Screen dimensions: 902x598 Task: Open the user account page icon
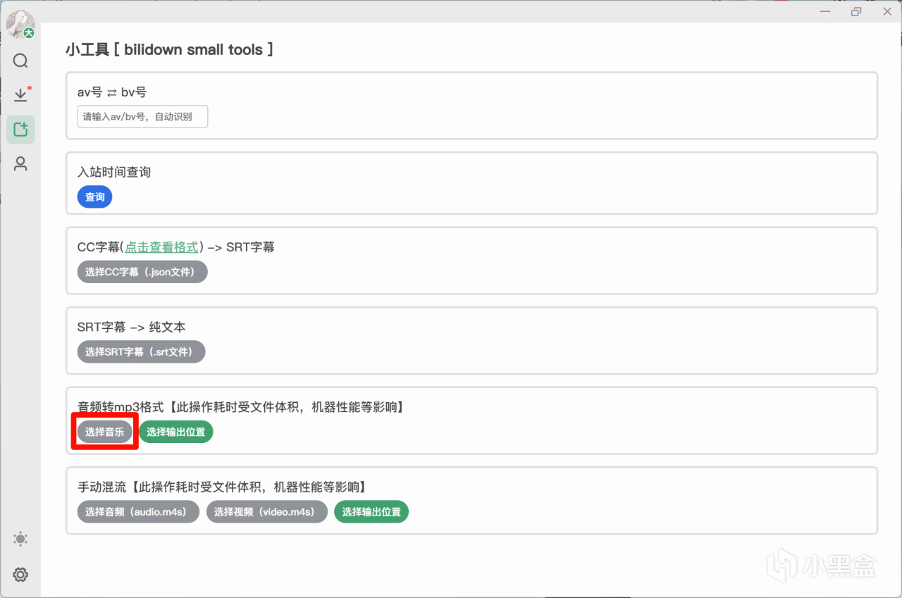[x=20, y=164]
